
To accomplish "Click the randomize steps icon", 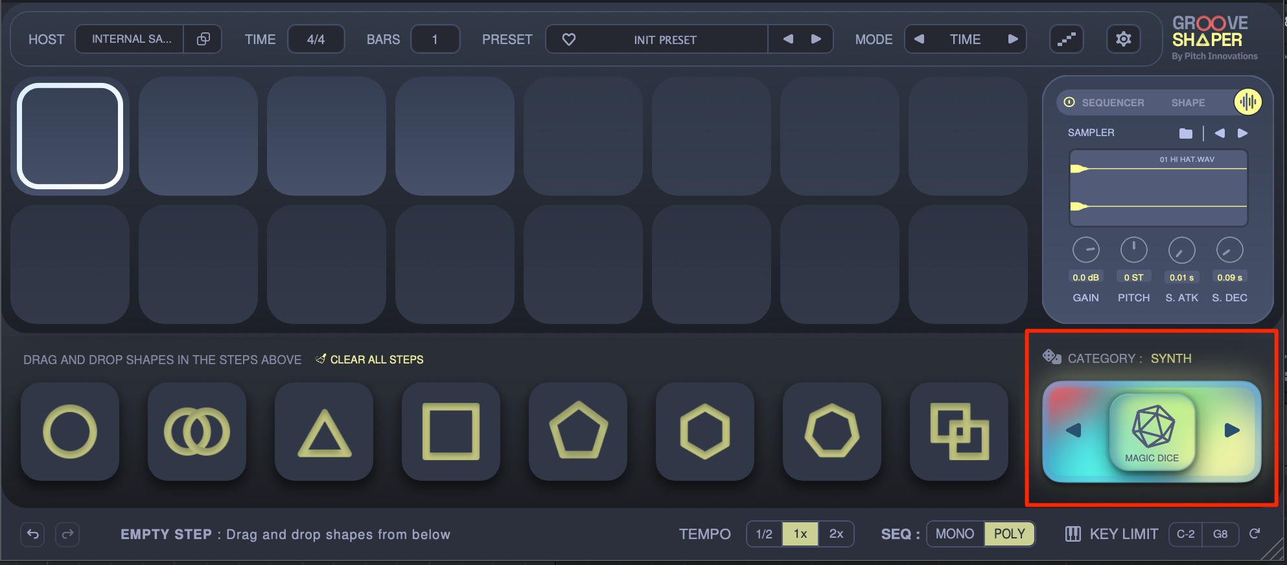I will point(1067,39).
